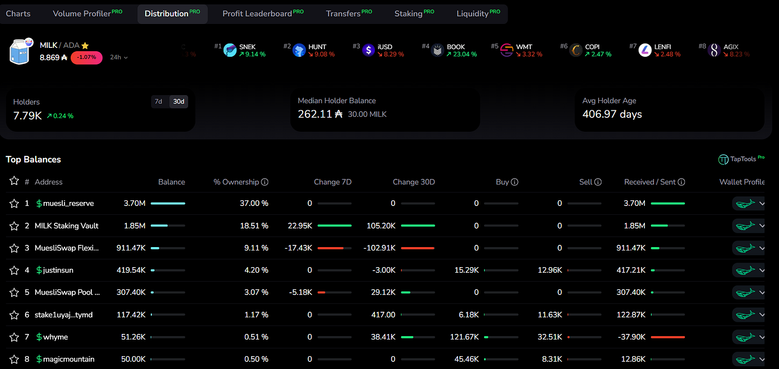Click the HUNT token icon
This screenshot has width=779, height=369.
299,50
